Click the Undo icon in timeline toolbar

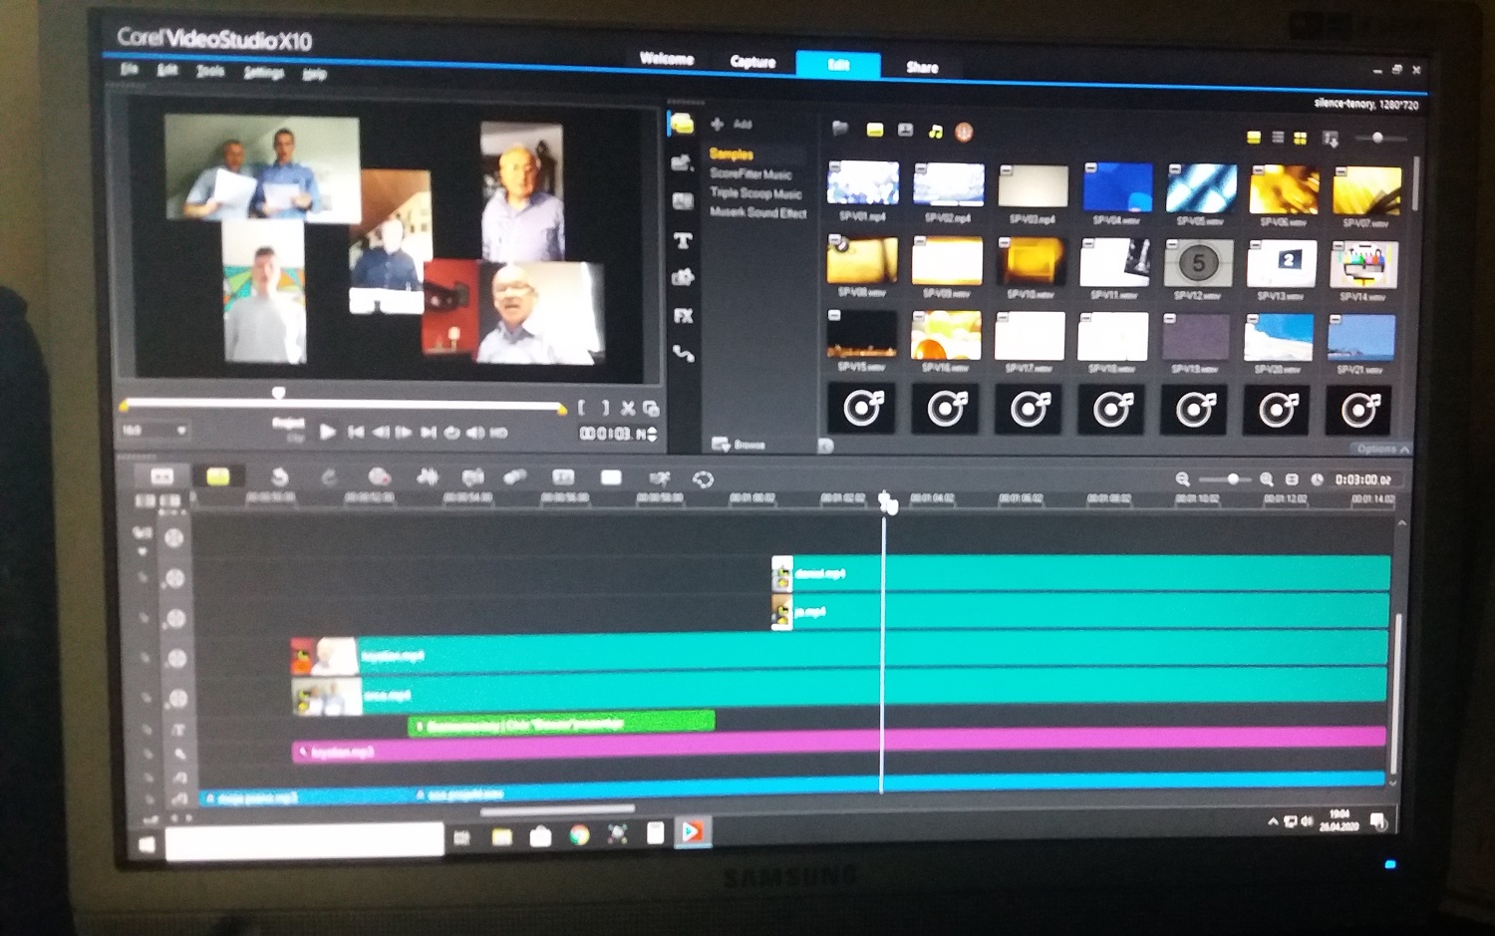coord(280,477)
